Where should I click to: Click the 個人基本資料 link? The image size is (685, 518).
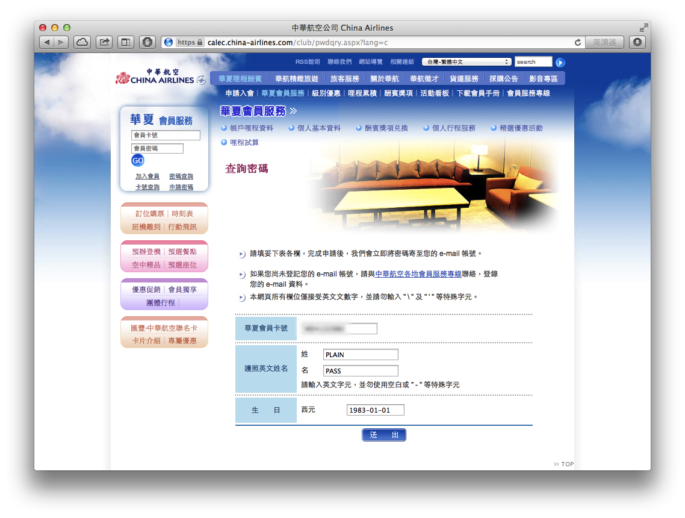coord(319,128)
